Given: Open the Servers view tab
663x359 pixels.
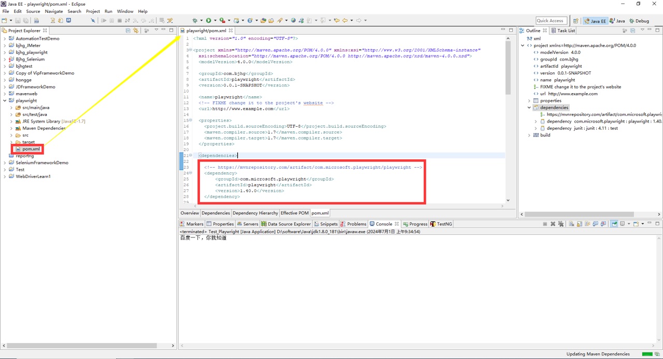Looking at the screenshot, I should (x=247, y=224).
